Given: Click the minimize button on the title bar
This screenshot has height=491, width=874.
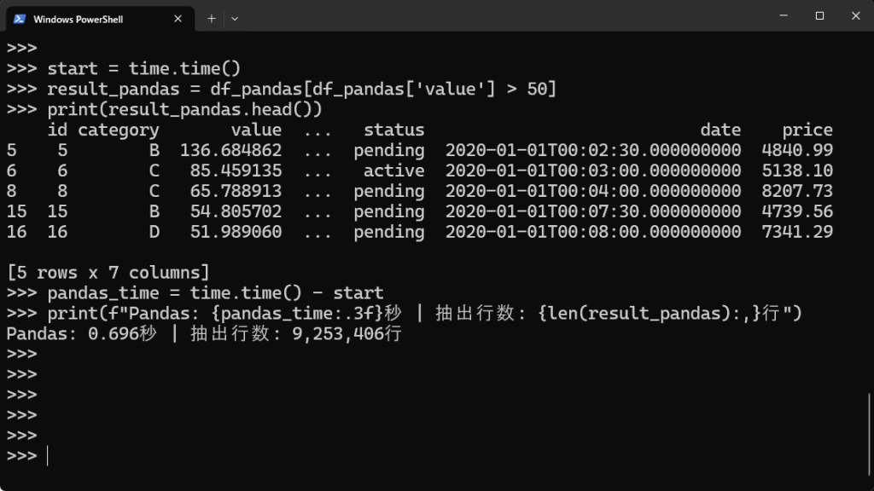Looking at the screenshot, I should (x=782, y=15).
